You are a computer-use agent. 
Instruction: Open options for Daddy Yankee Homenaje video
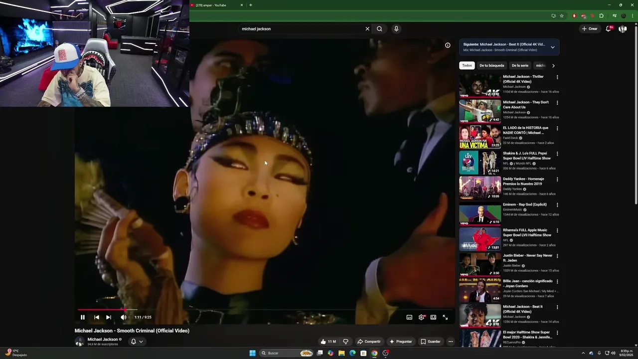click(x=557, y=179)
